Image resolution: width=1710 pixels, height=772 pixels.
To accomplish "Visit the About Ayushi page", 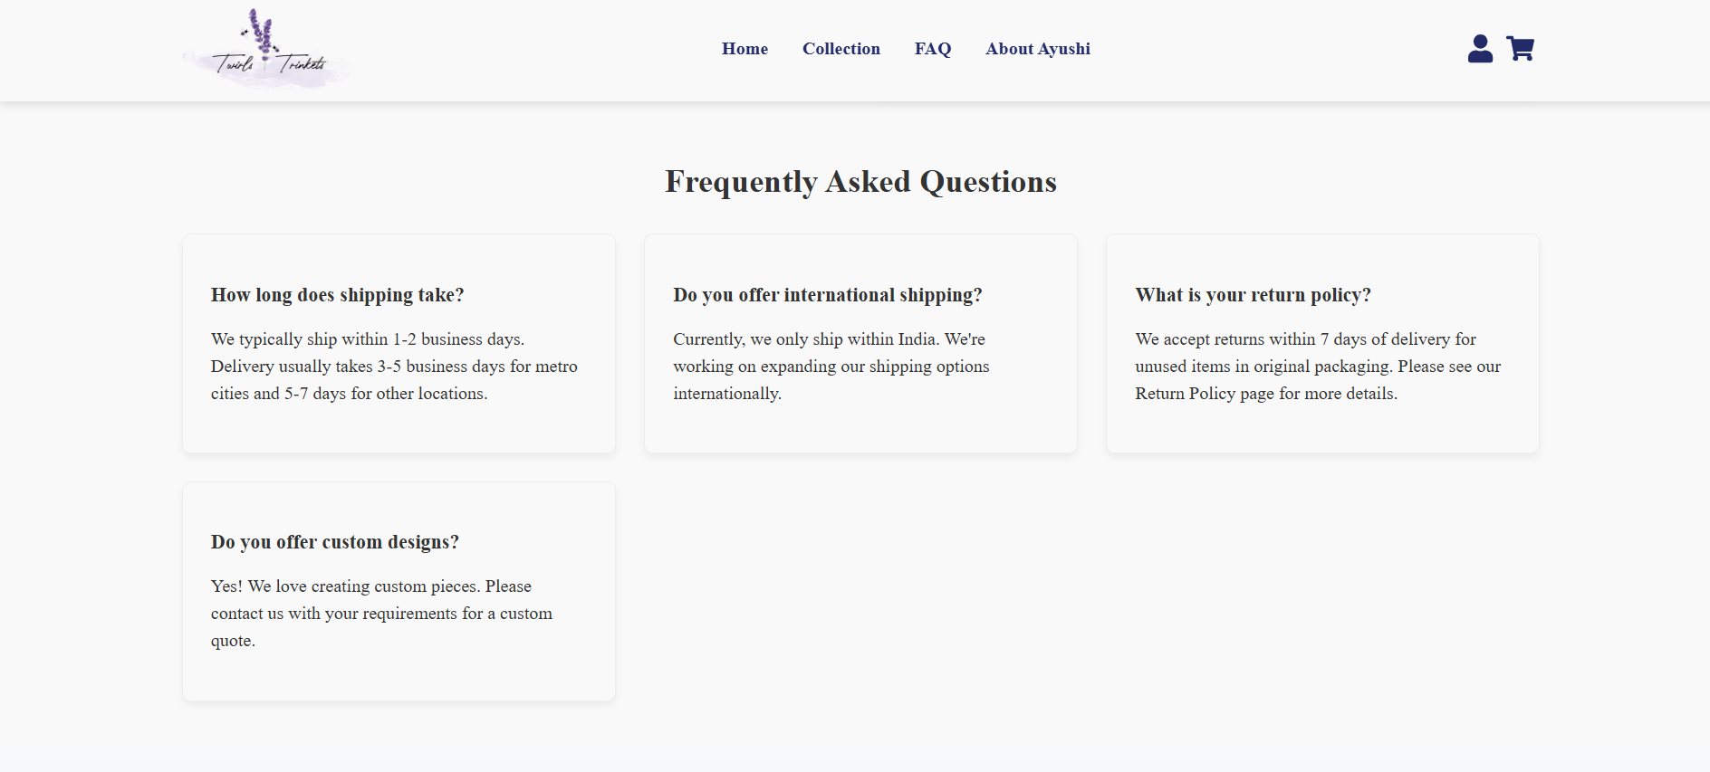I will pyautogui.click(x=1037, y=49).
